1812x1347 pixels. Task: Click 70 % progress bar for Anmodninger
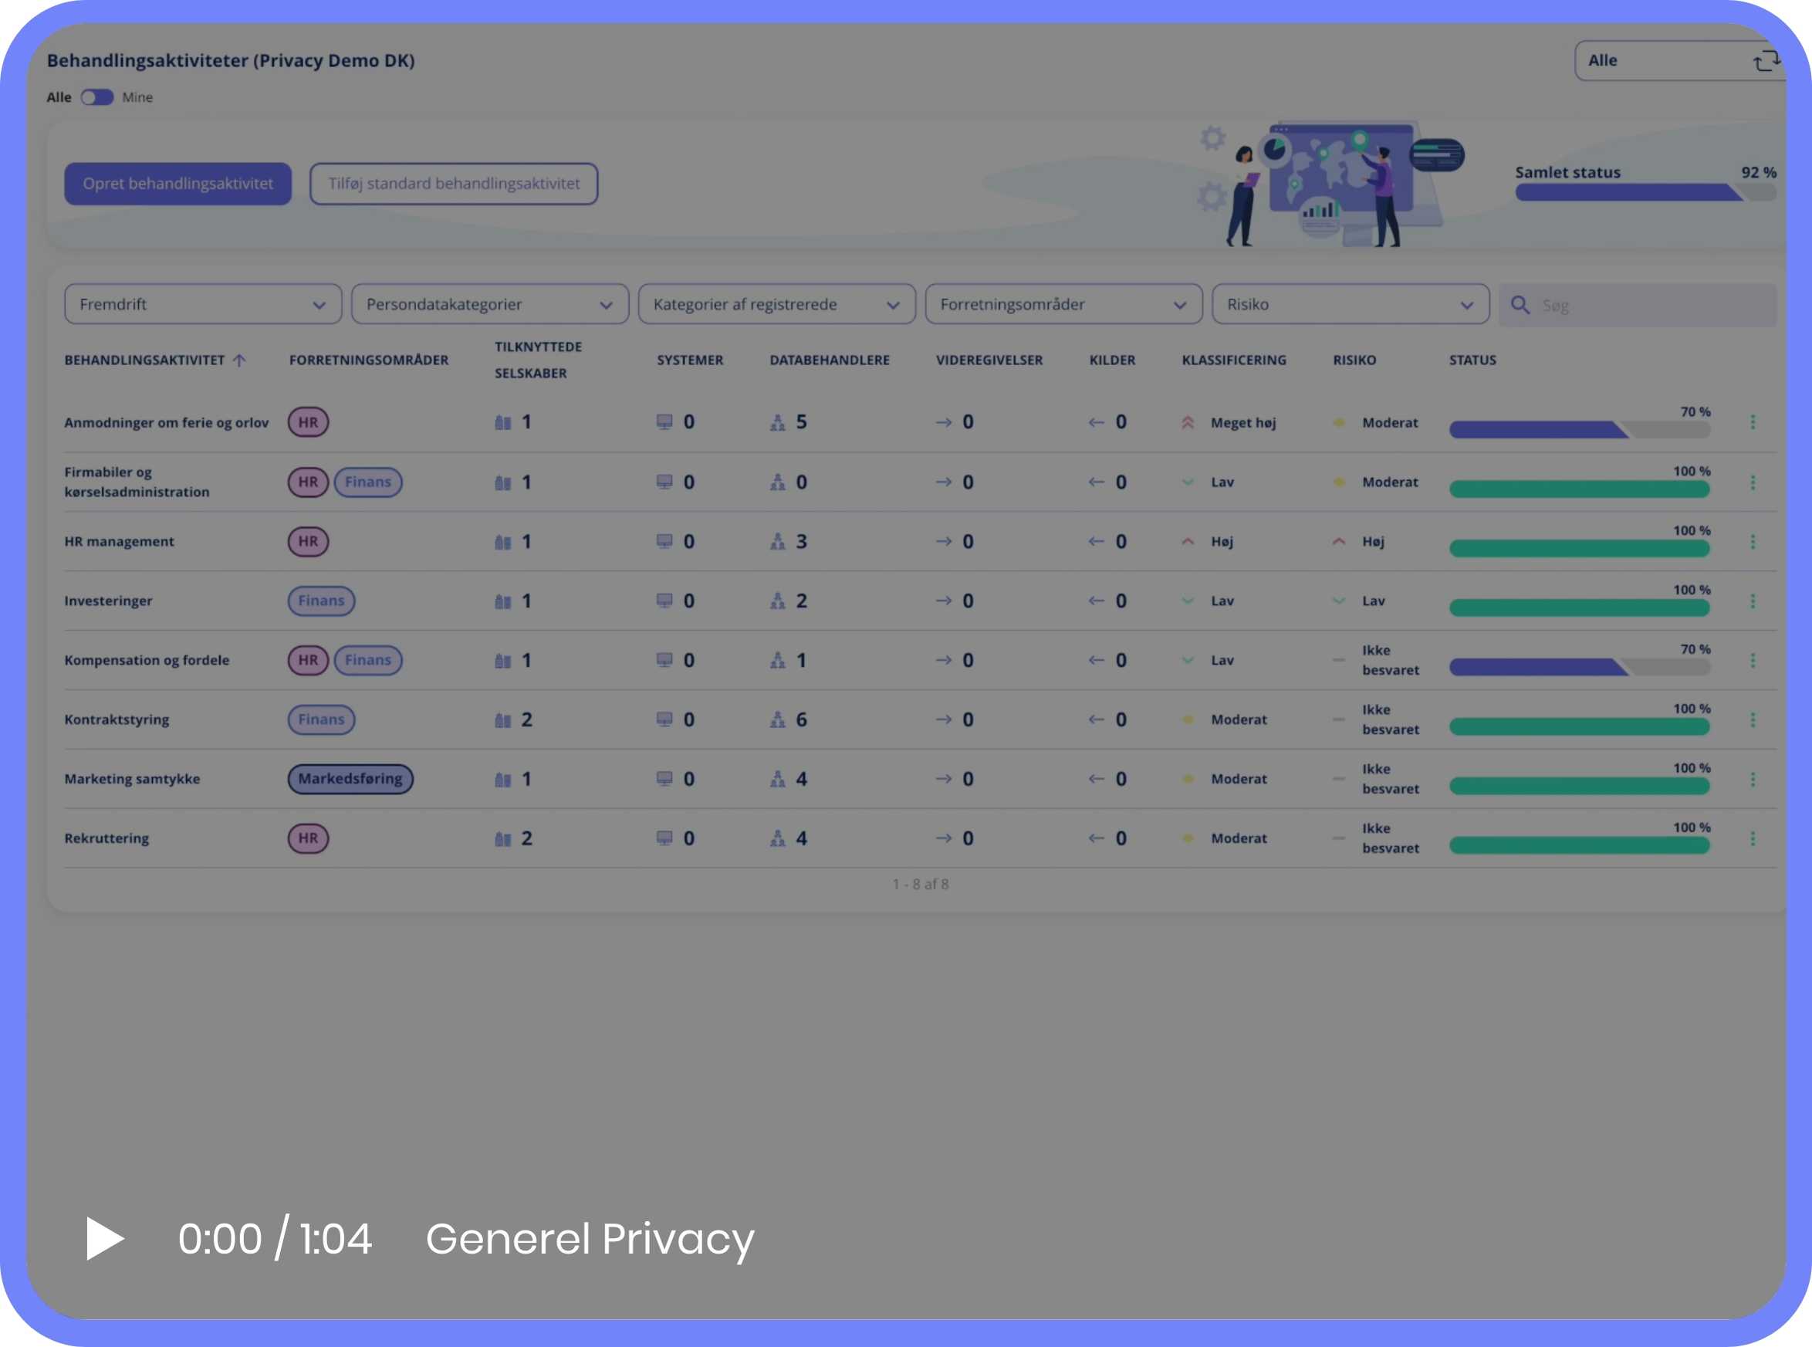(x=1579, y=430)
